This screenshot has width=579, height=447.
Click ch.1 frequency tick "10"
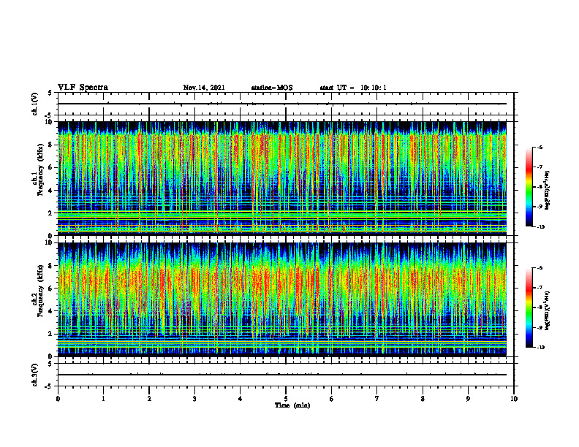tap(50, 122)
